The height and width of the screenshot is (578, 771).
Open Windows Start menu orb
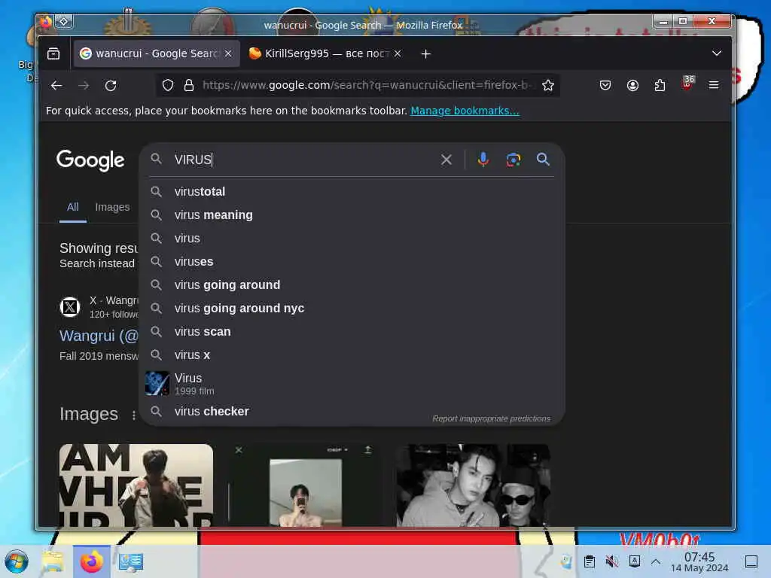(17, 561)
